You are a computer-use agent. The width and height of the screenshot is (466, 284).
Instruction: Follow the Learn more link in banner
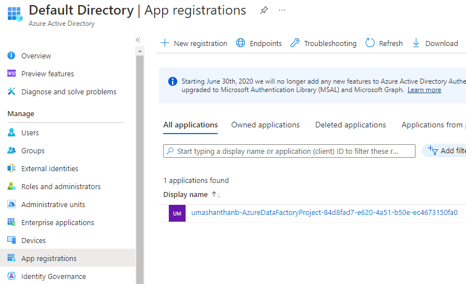tap(424, 90)
